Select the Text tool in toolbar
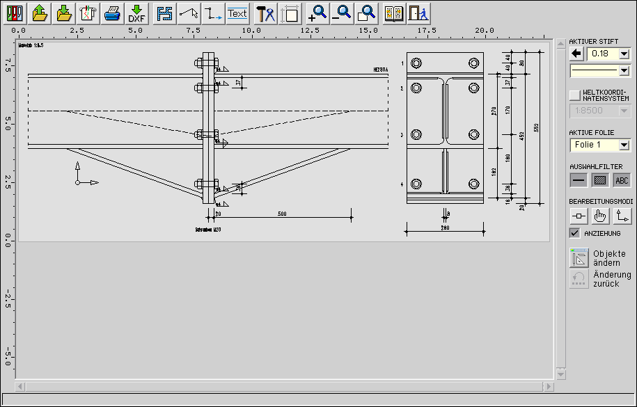Viewport: 637px width, 407px height. (x=237, y=13)
